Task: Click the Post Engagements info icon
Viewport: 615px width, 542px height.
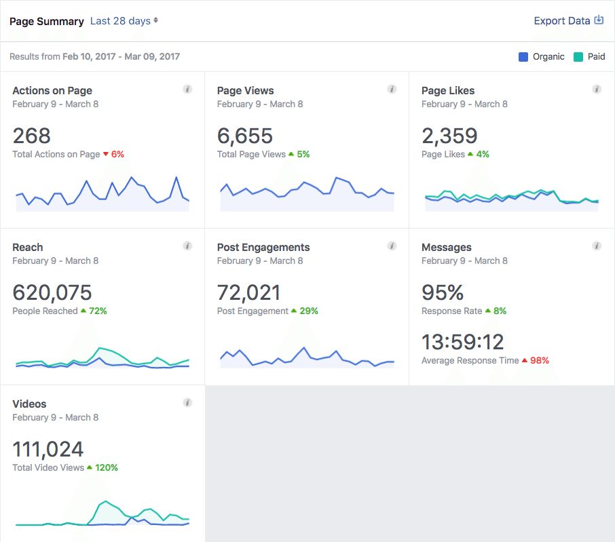Action: [392, 246]
